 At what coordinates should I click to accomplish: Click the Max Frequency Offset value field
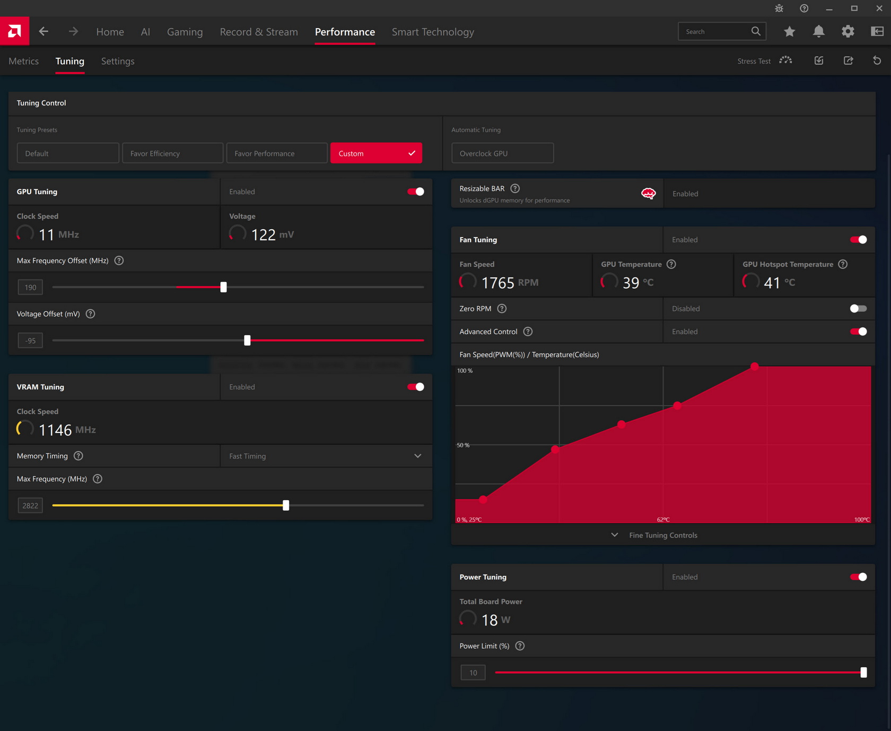tap(30, 288)
